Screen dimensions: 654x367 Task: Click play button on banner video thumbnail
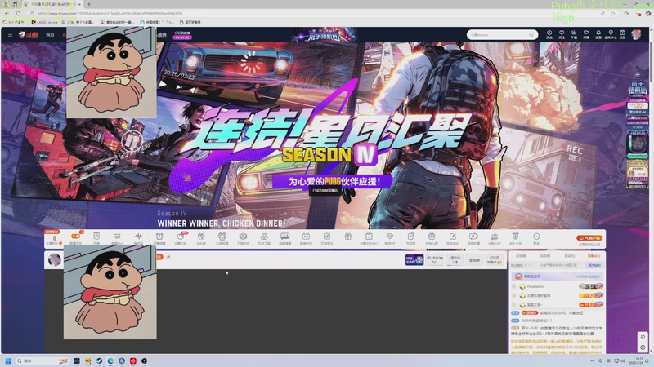click(163, 85)
